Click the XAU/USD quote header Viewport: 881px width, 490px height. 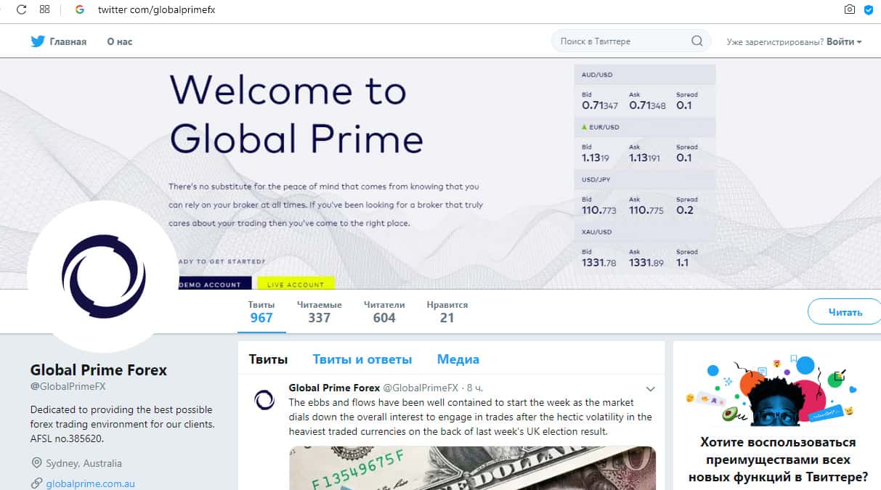645,232
